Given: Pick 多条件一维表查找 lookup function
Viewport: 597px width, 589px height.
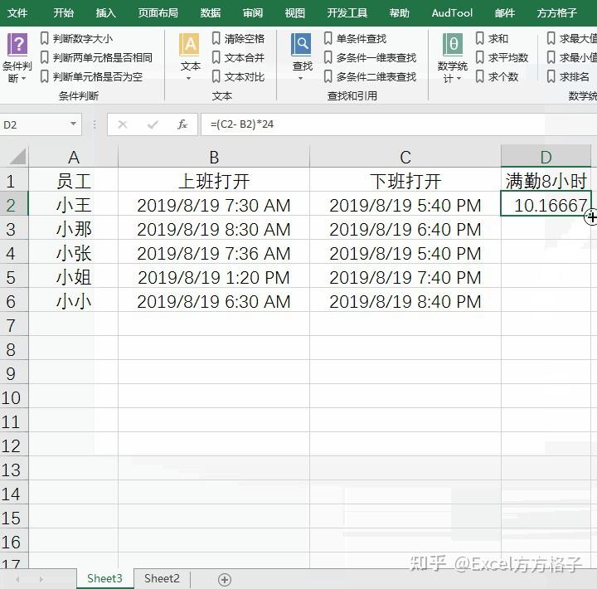Looking at the screenshot, I should click(371, 57).
